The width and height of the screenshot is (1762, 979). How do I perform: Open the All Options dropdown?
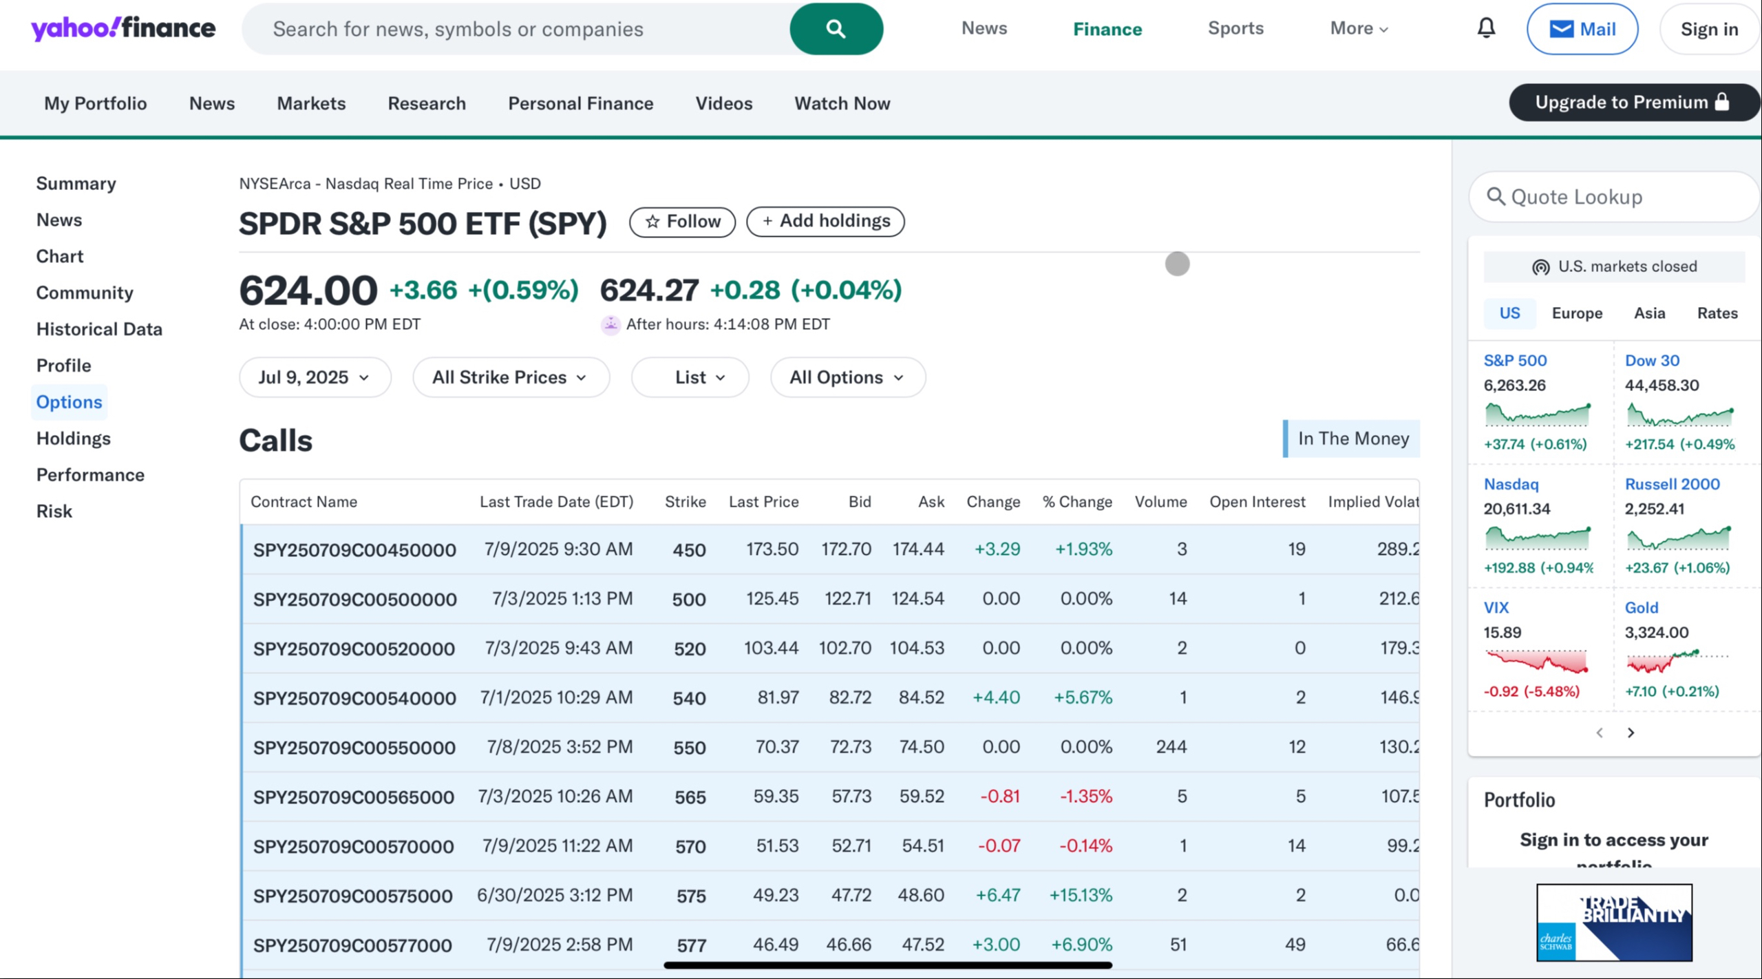tap(847, 377)
